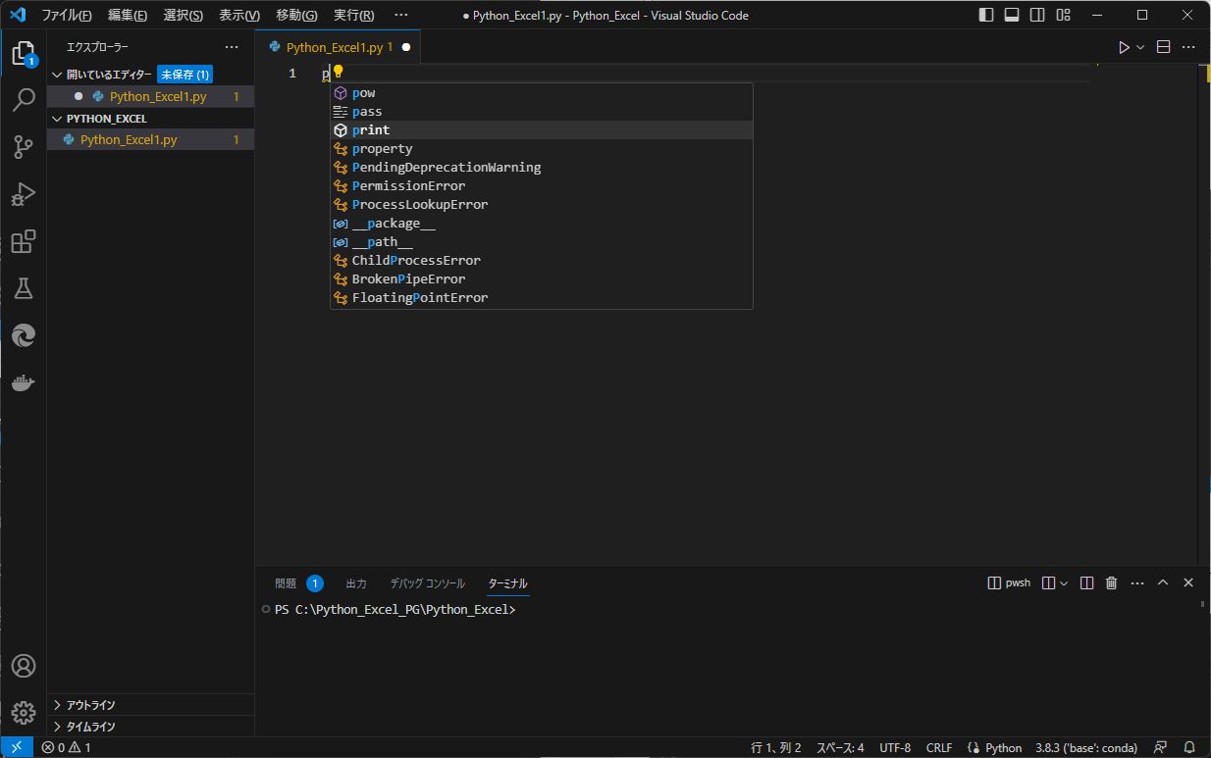Image resolution: width=1211 pixels, height=758 pixels.
Task: Open the Search view icon
Action: [x=24, y=100]
